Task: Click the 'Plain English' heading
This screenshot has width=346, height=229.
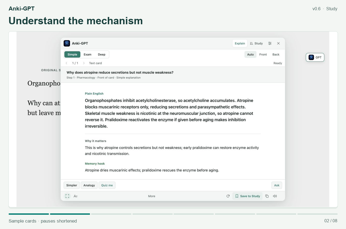Action: (x=94, y=93)
